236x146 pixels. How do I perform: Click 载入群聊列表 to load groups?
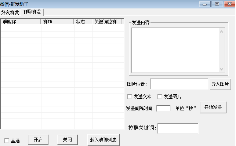tap(104, 140)
